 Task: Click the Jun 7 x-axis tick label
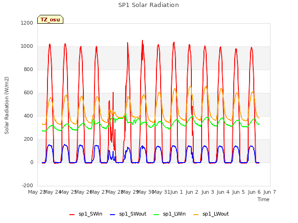pyautogui.click(x=270, y=192)
